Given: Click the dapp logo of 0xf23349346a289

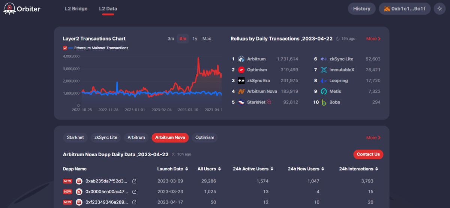Looking at the screenshot, I should pyautogui.click(x=79, y=202).
